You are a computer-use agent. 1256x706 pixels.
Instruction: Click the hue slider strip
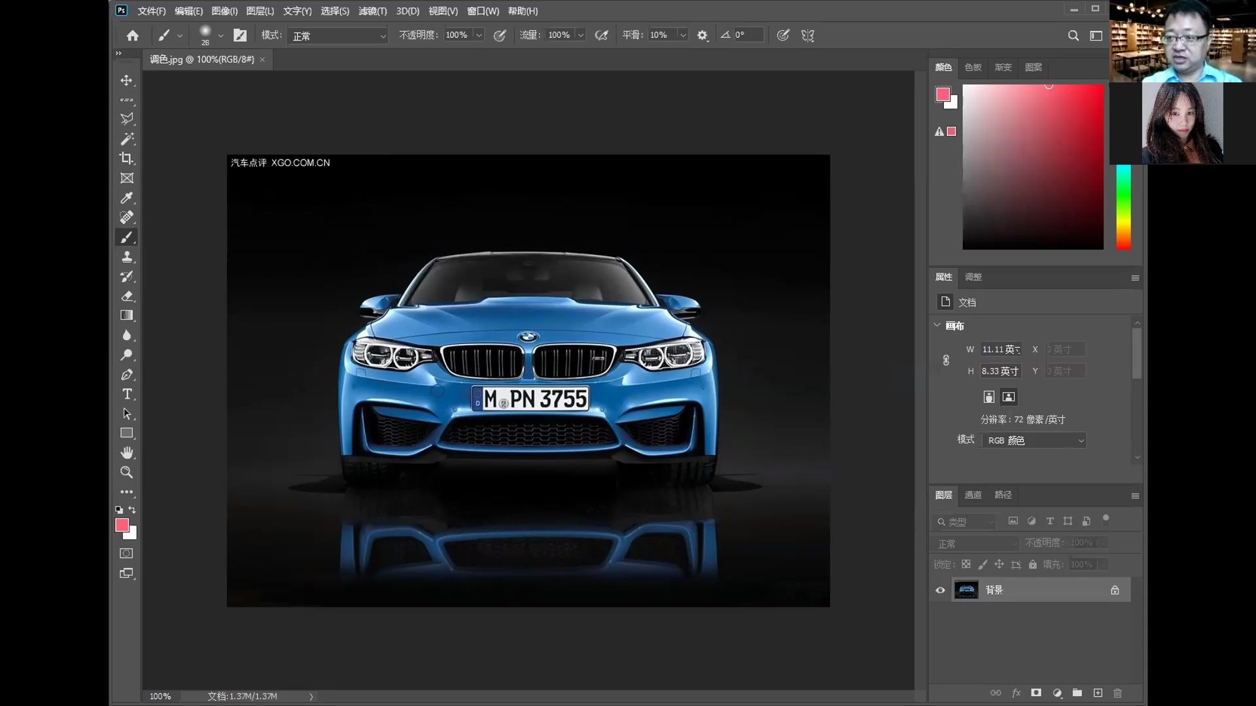[1123, 207]
